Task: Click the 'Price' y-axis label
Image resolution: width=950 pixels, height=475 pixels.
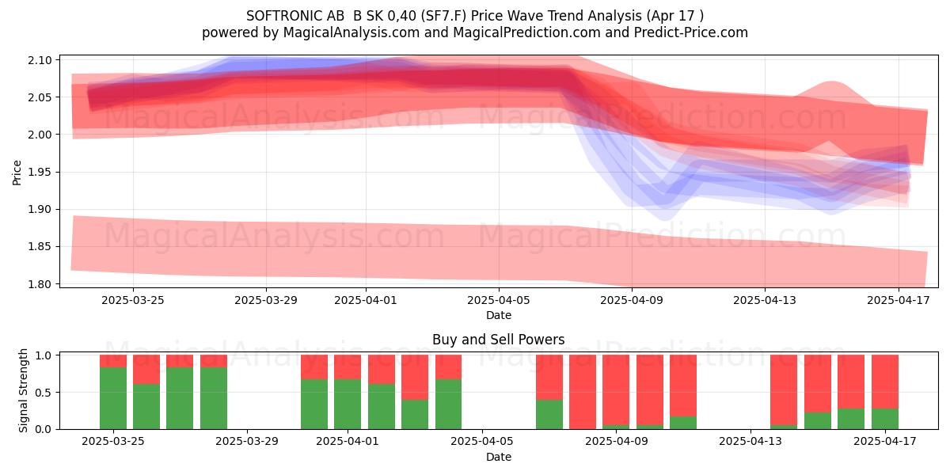Action: [17, 172]
